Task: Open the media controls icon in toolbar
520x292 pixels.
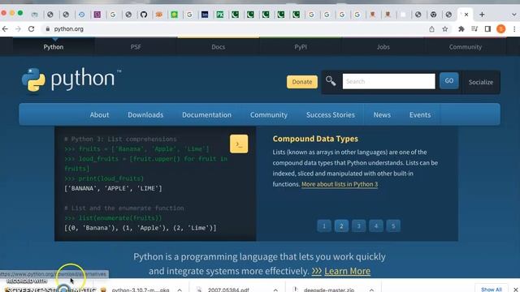Action: pyautogui.click(x=474, y=29)
